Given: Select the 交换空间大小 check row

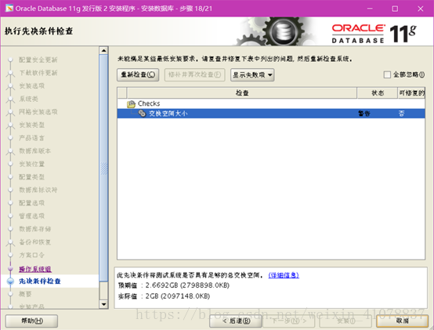Looking at the screenshot, I should pyautogui.click(x=271, y=114).
